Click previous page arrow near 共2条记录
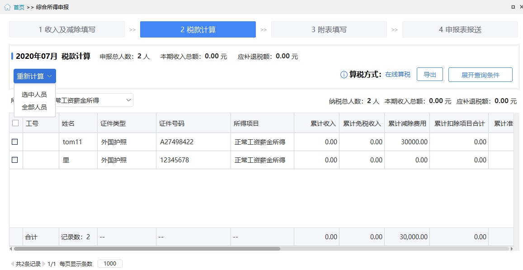523x270 pixels. click(x=12, y=264)
